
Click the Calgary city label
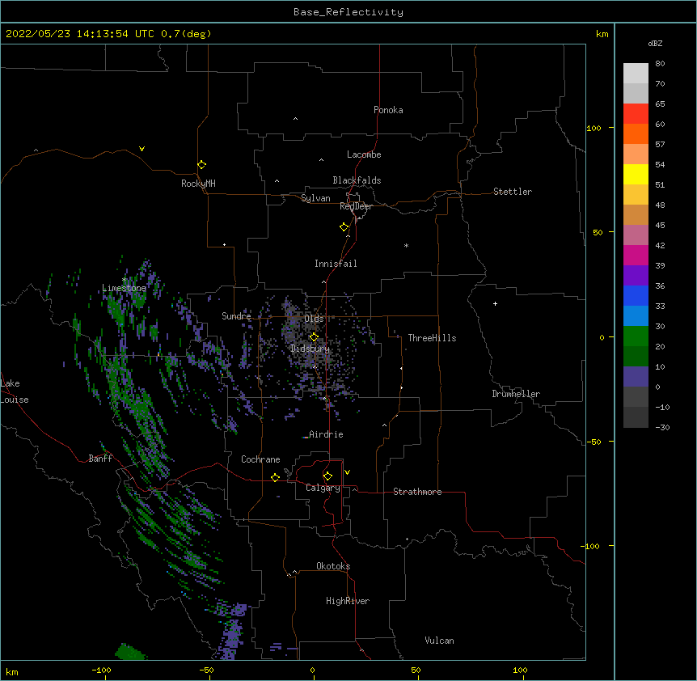coord(323,488)
